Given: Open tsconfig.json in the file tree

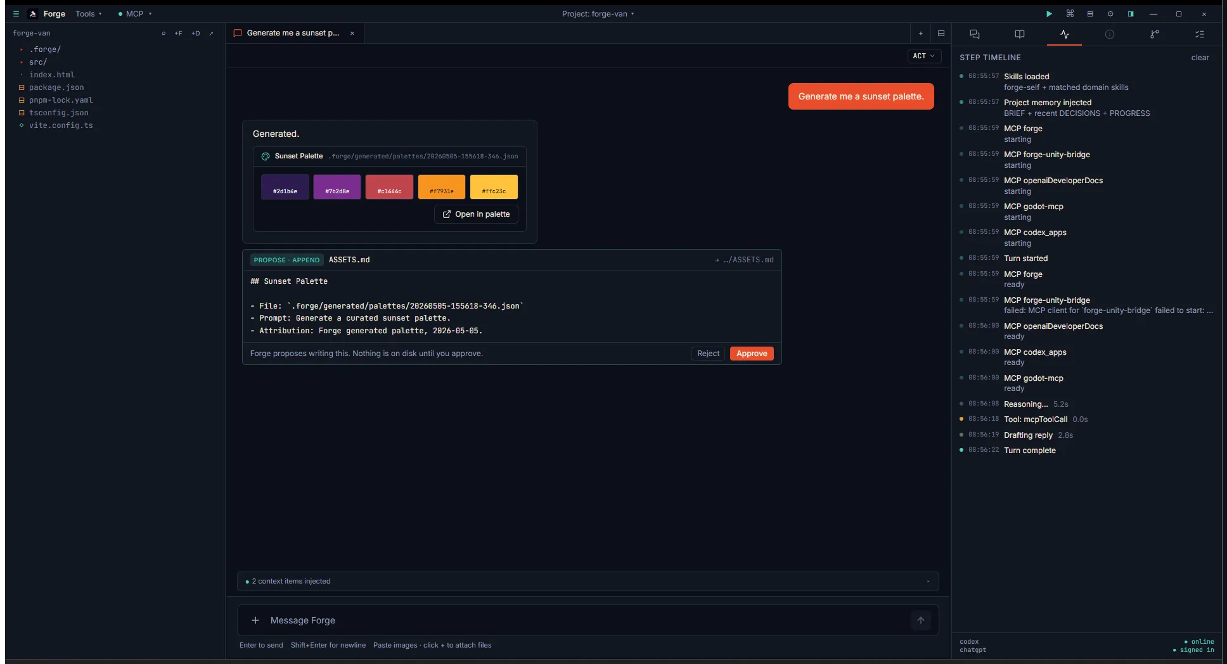Looking at the screenshot, I should (58, 113).
